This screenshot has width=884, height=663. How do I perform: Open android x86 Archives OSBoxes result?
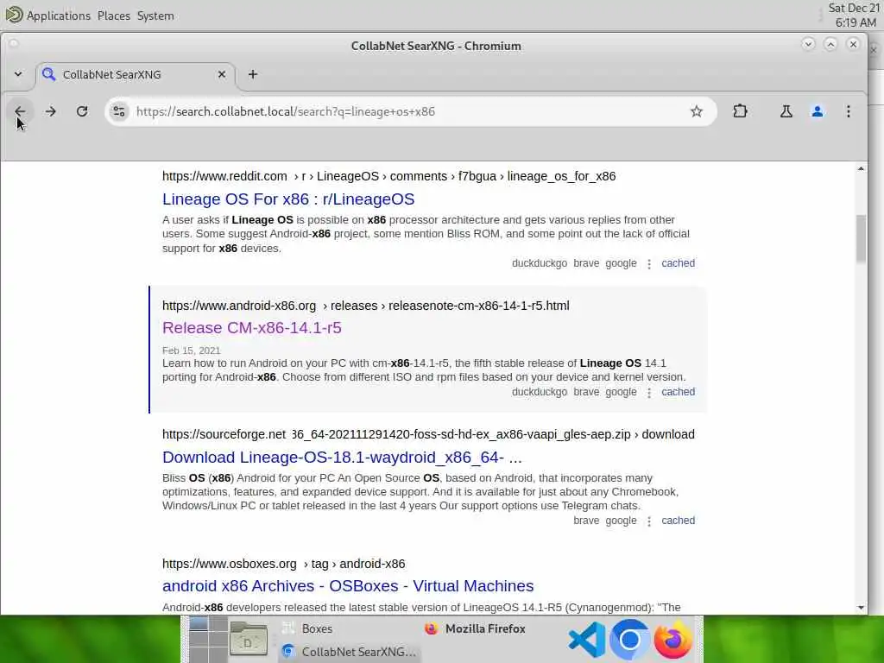[348, 586]
